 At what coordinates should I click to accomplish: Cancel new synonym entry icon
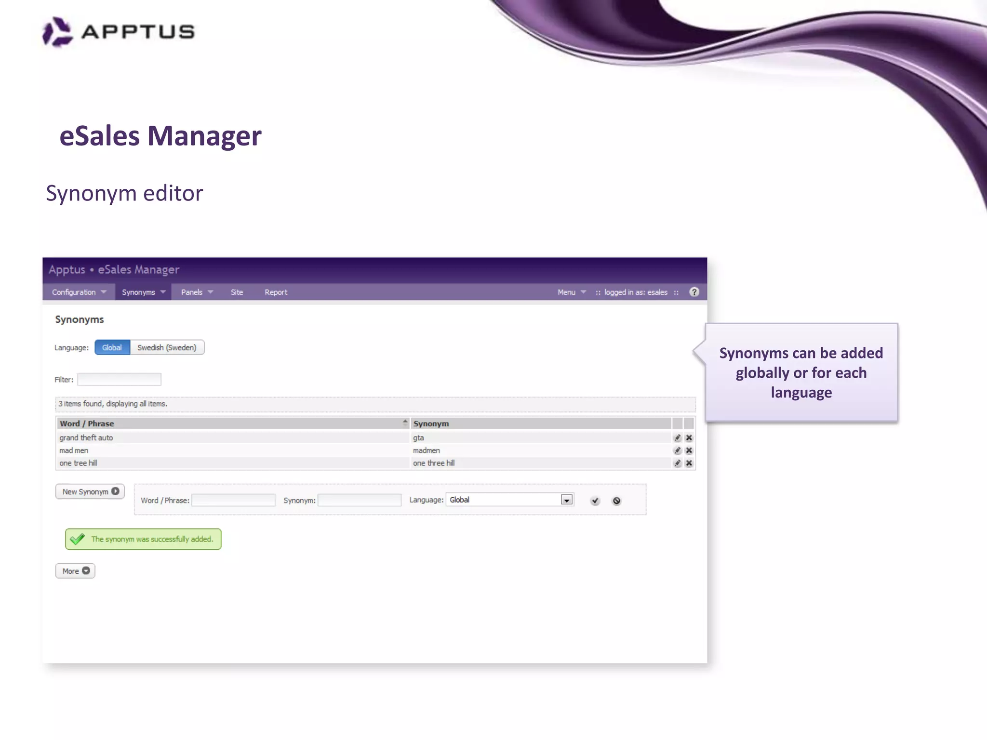(616, 501)
